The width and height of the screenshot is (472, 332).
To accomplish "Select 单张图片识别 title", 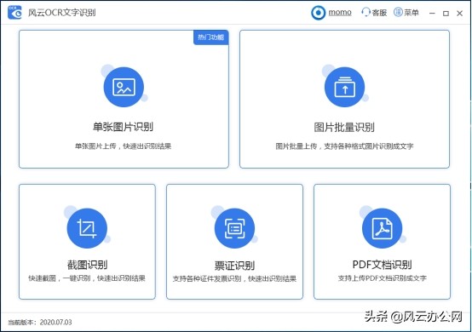I will point(123,127).
